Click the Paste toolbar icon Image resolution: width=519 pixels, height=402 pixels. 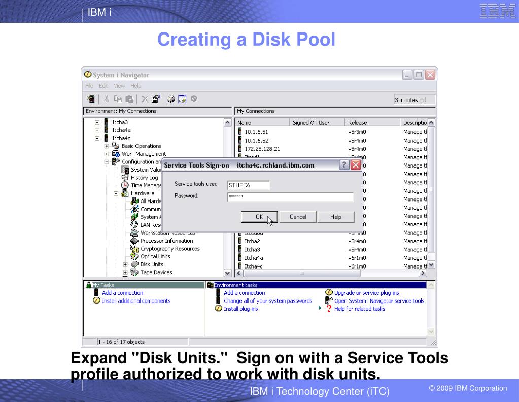coord(129,98)
